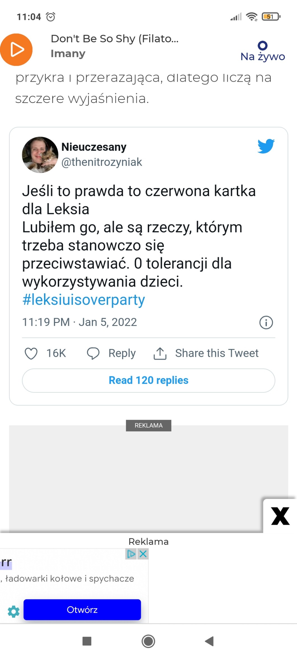Open the #leksiuisoverparty hashtag
The height and width of the screenshot is (659, 297).
[83, 300]
